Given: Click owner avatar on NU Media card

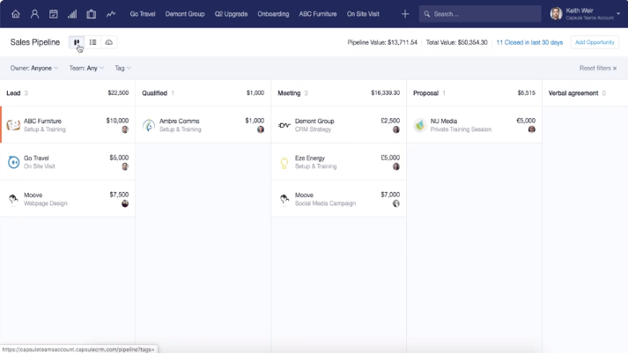Looking at the screenshot, I should [x=531, y=129].
